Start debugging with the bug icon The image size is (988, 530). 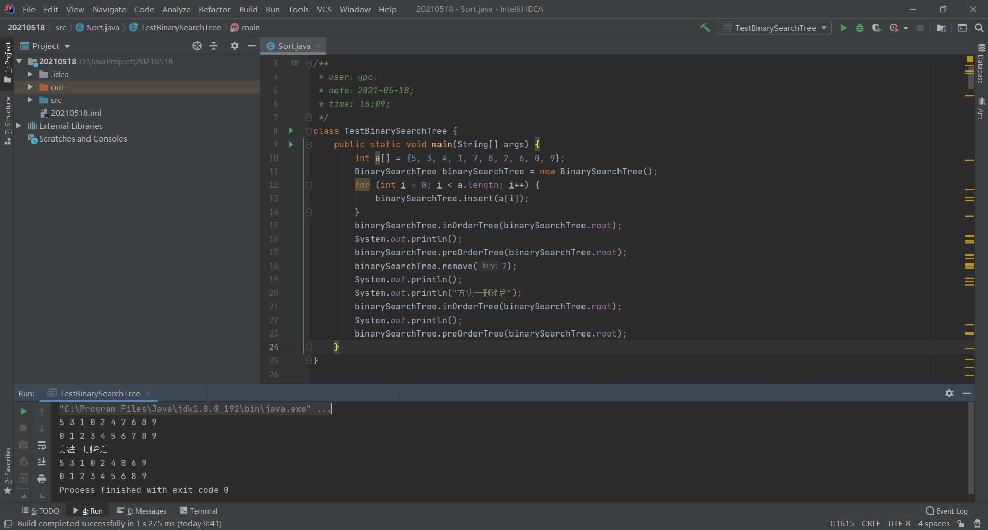(860, 28)
